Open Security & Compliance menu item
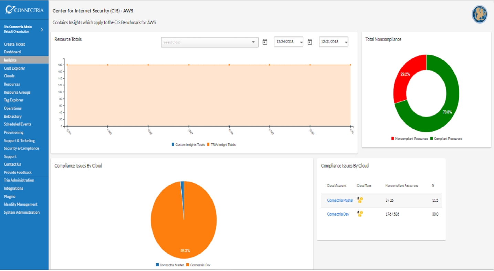494x271 pixels. [x=21, y=148]
